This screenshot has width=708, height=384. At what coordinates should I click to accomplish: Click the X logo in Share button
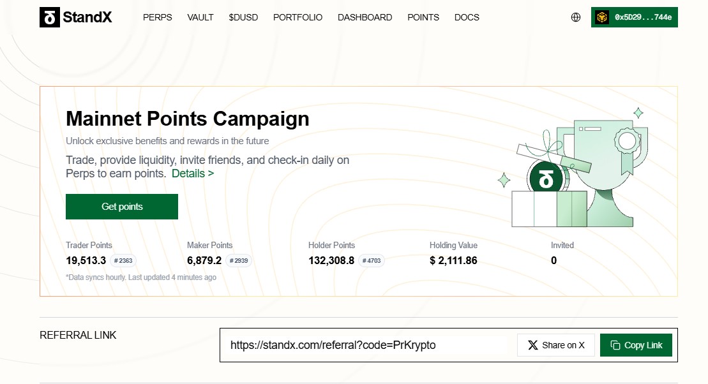tap(533, 345)
